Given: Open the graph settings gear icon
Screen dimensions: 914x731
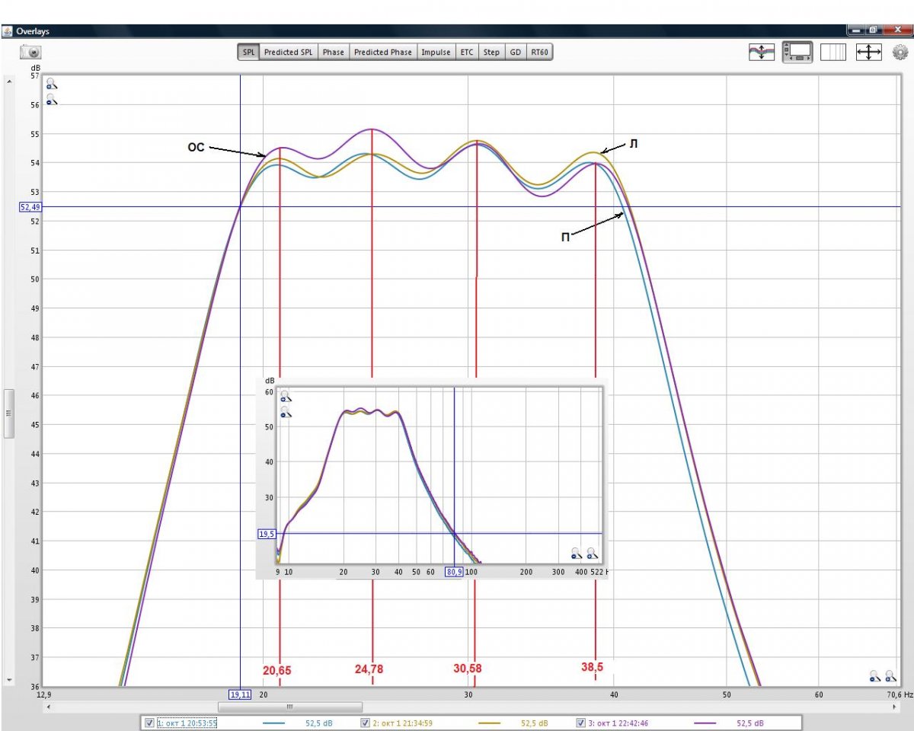Looking at the screenshot, I should (900, 53).
